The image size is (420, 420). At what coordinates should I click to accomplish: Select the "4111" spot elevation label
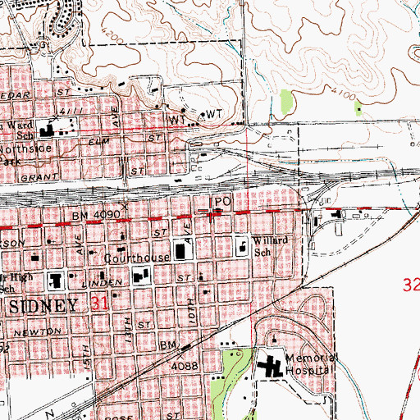click(71, 112)
